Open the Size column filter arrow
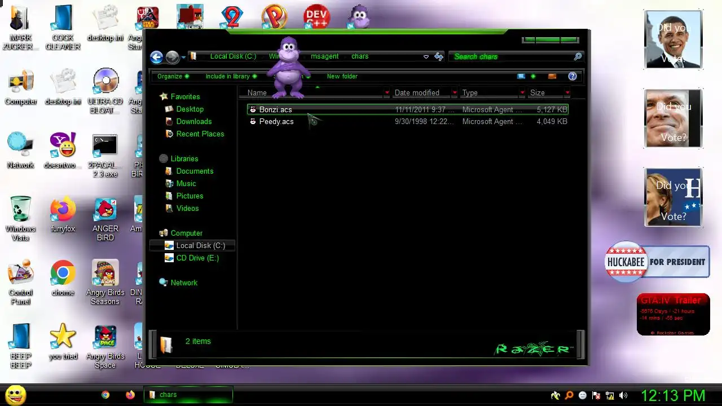 point(567,92)
